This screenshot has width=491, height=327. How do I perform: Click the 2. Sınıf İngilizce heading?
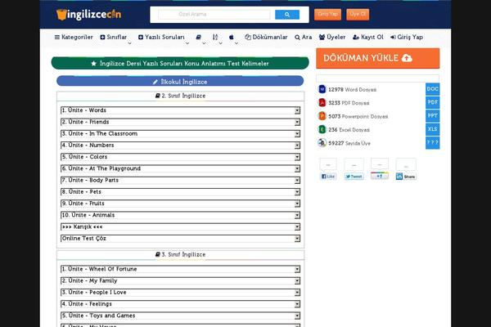pos(180,96)
